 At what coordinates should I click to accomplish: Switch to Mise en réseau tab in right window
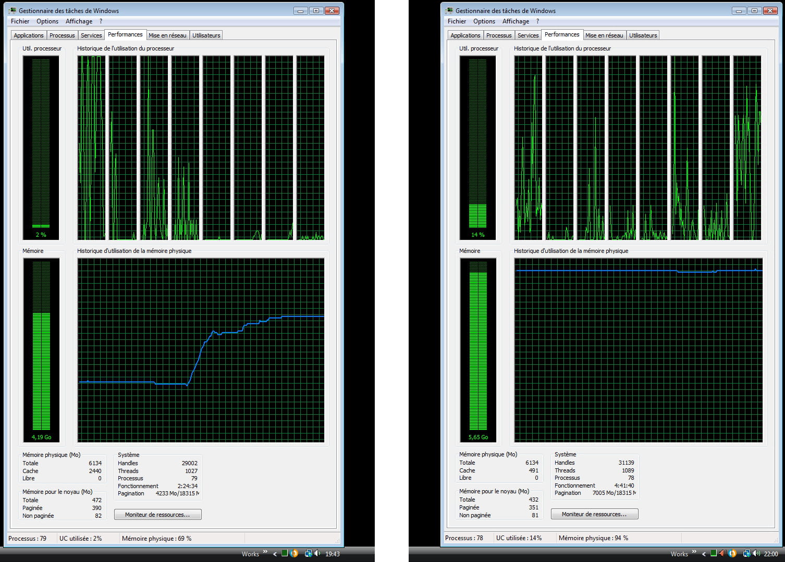pos(604,35)
